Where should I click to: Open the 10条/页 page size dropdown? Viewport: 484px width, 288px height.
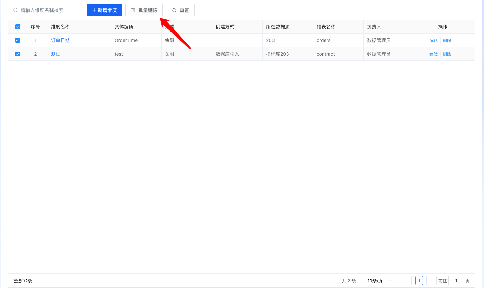pos(378,281)
